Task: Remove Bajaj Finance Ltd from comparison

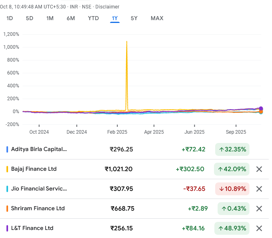Action: pos(259,169)
